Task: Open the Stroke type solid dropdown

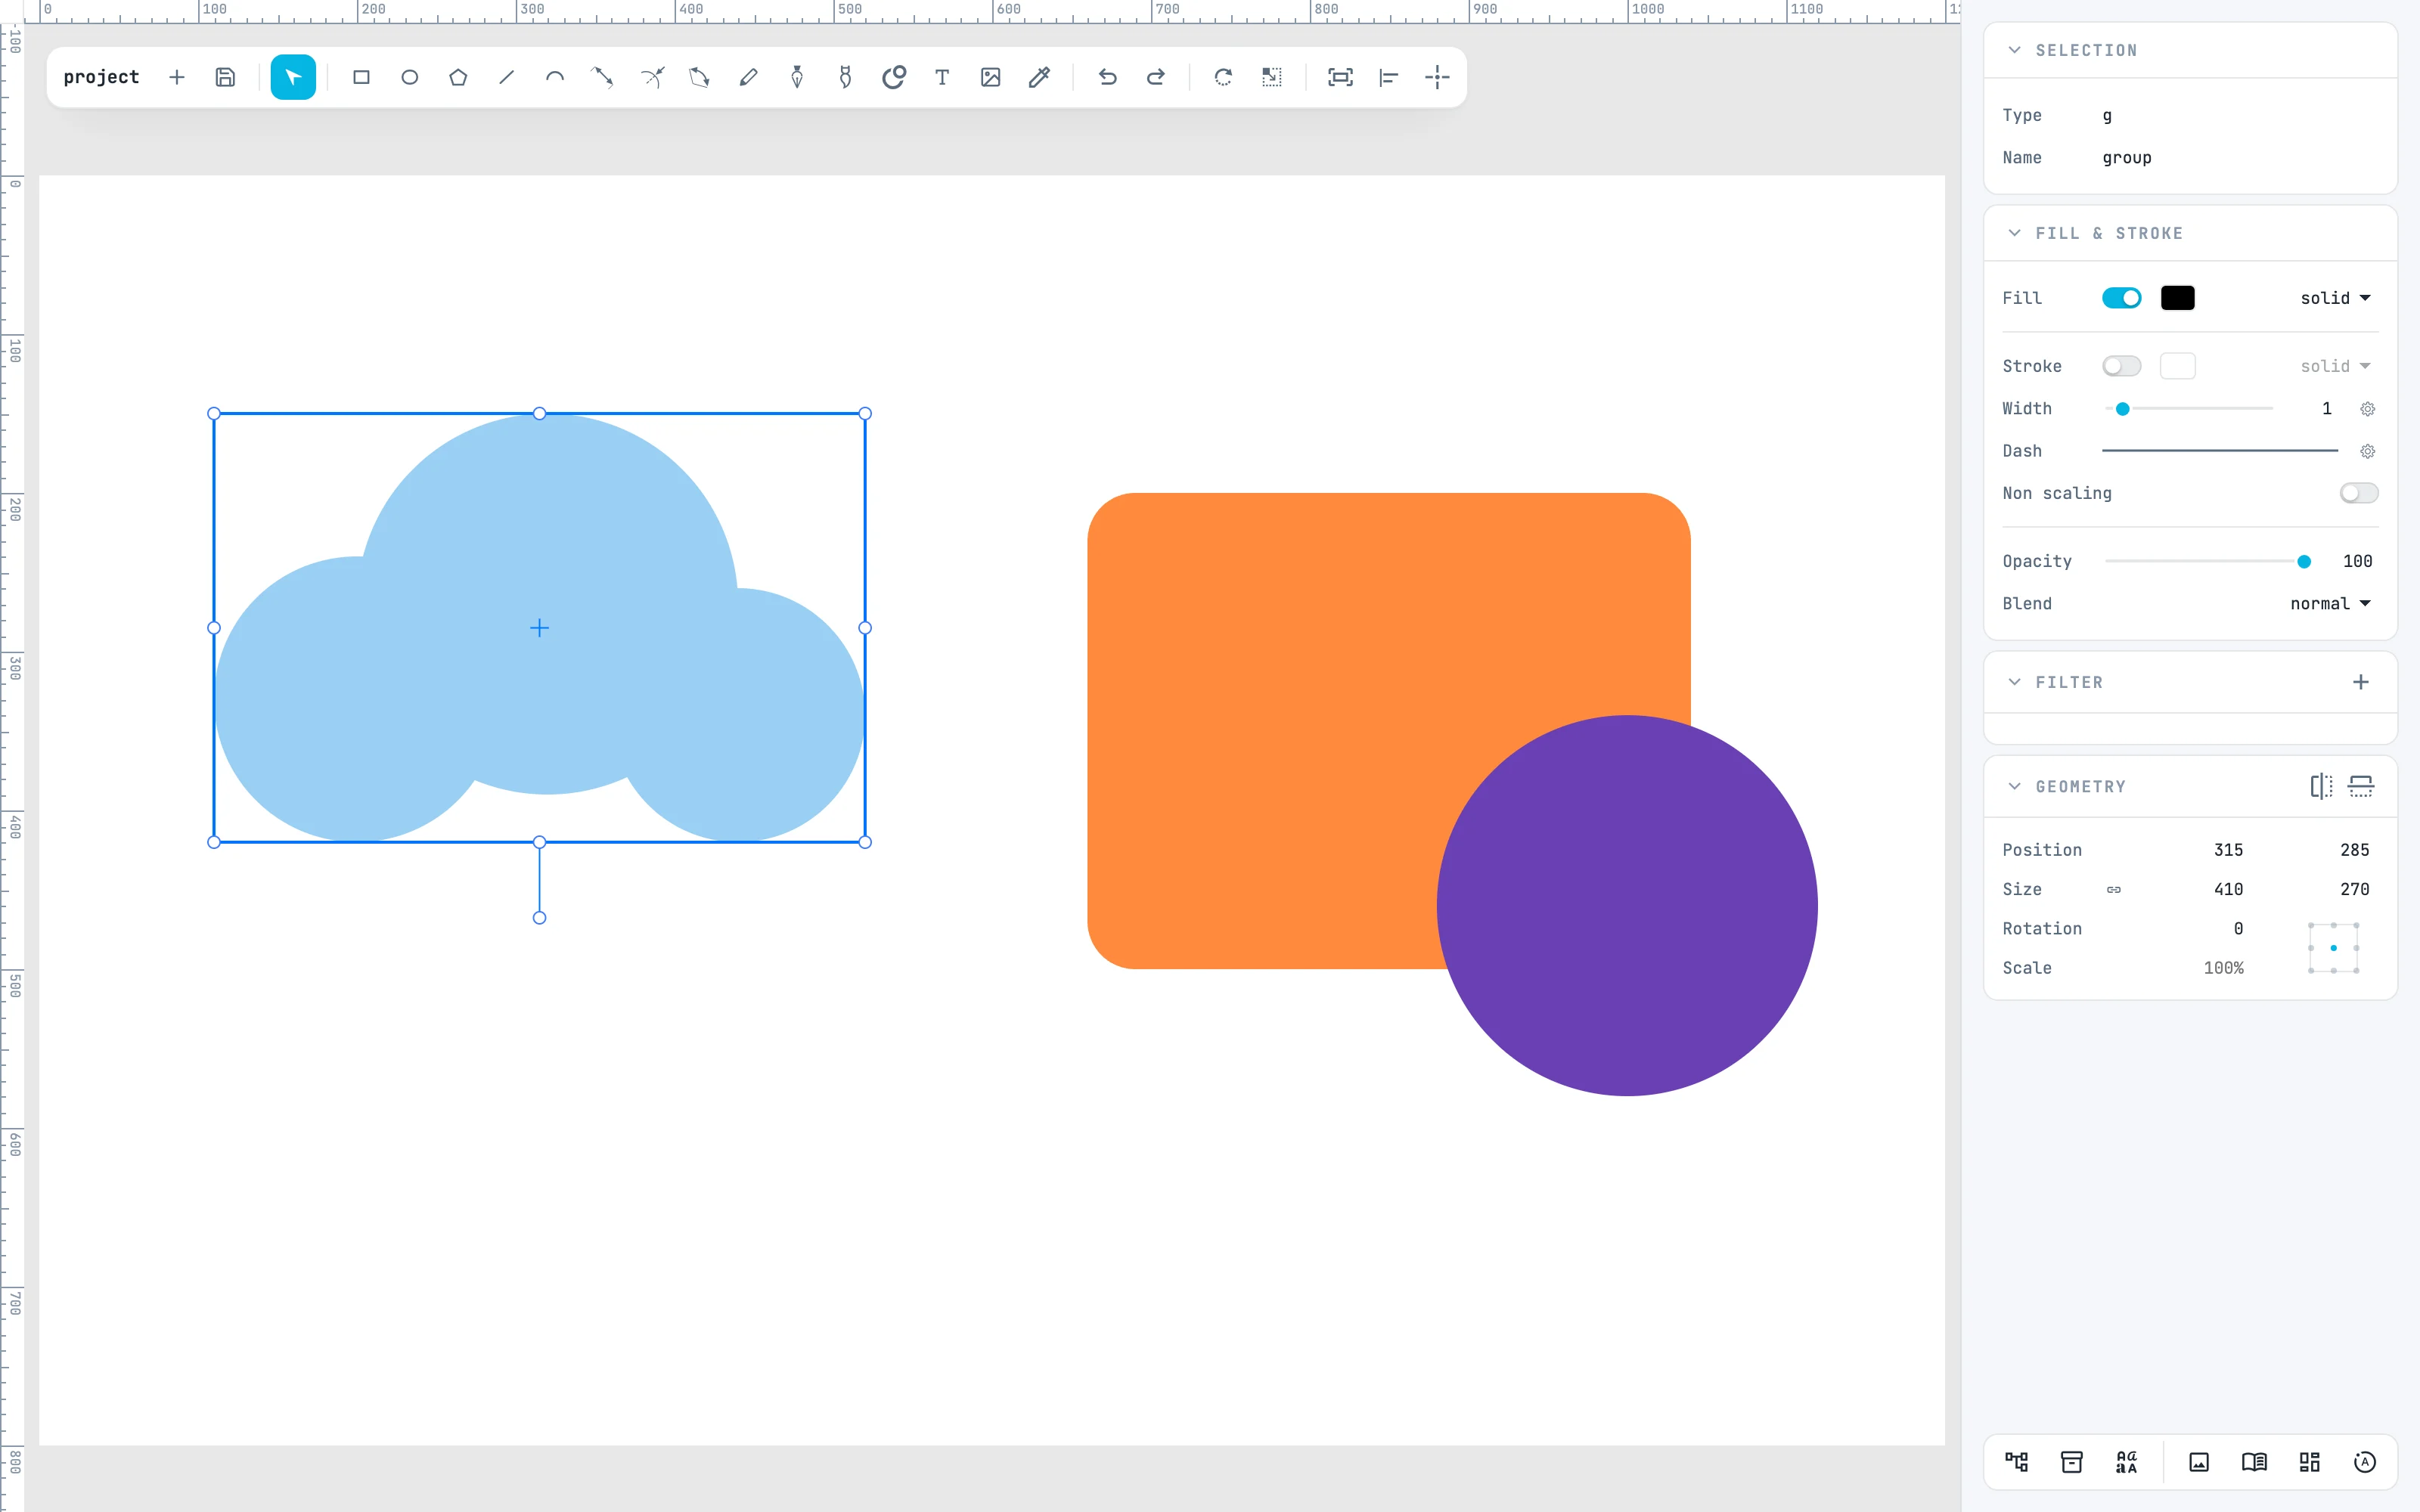Action: click(x=2335, y=366)
